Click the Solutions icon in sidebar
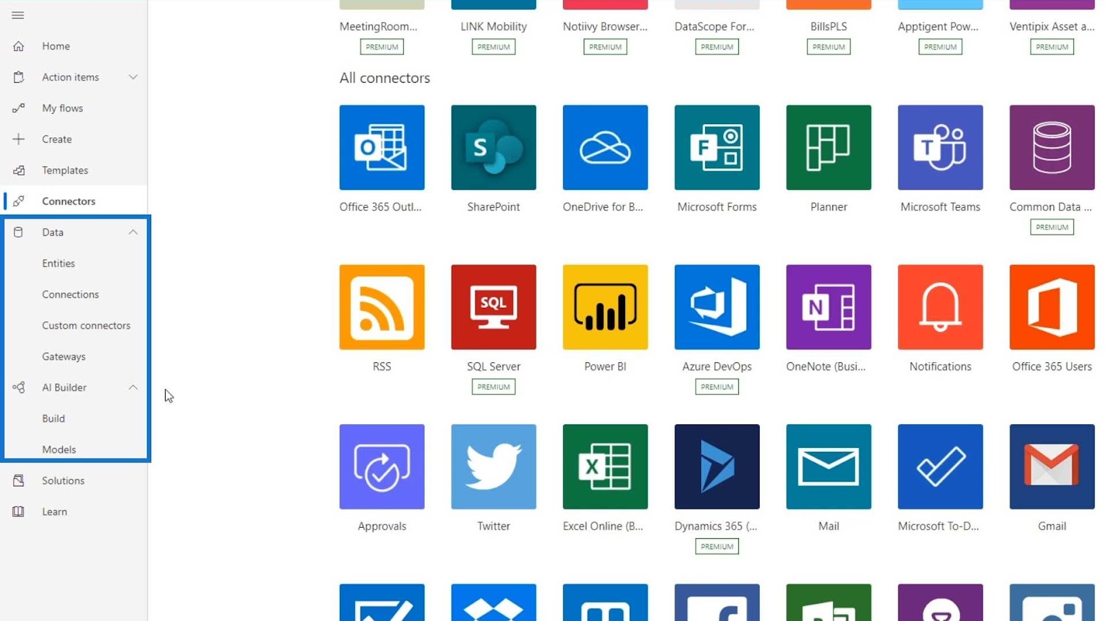 19,481
